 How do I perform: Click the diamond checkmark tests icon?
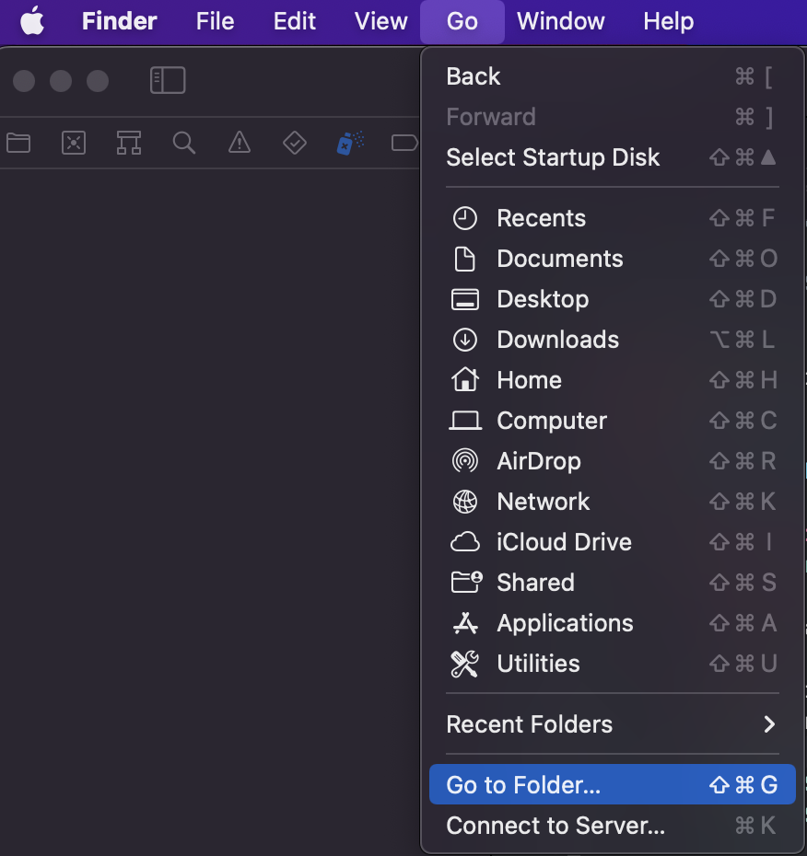click(295, 143)
